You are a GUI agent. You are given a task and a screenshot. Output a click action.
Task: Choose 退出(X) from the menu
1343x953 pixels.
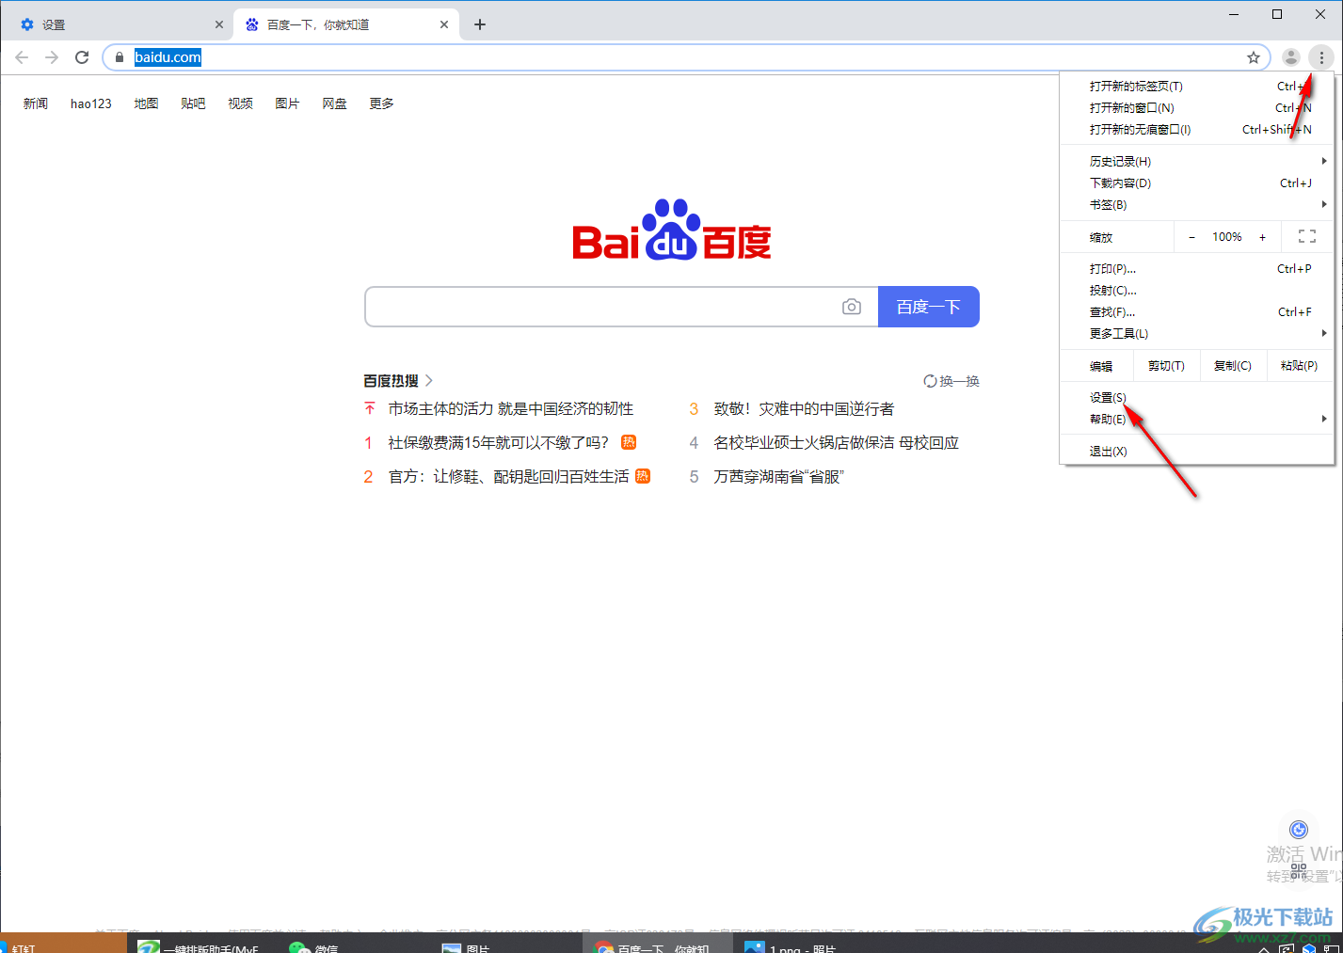(1197, 452)
